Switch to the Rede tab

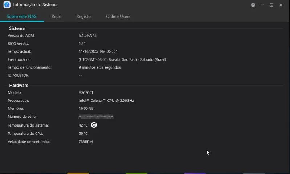[x=56, y=16]
